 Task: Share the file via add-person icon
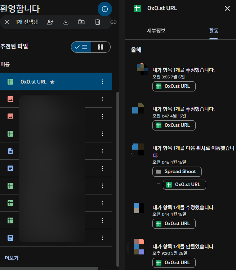[50, 22]
